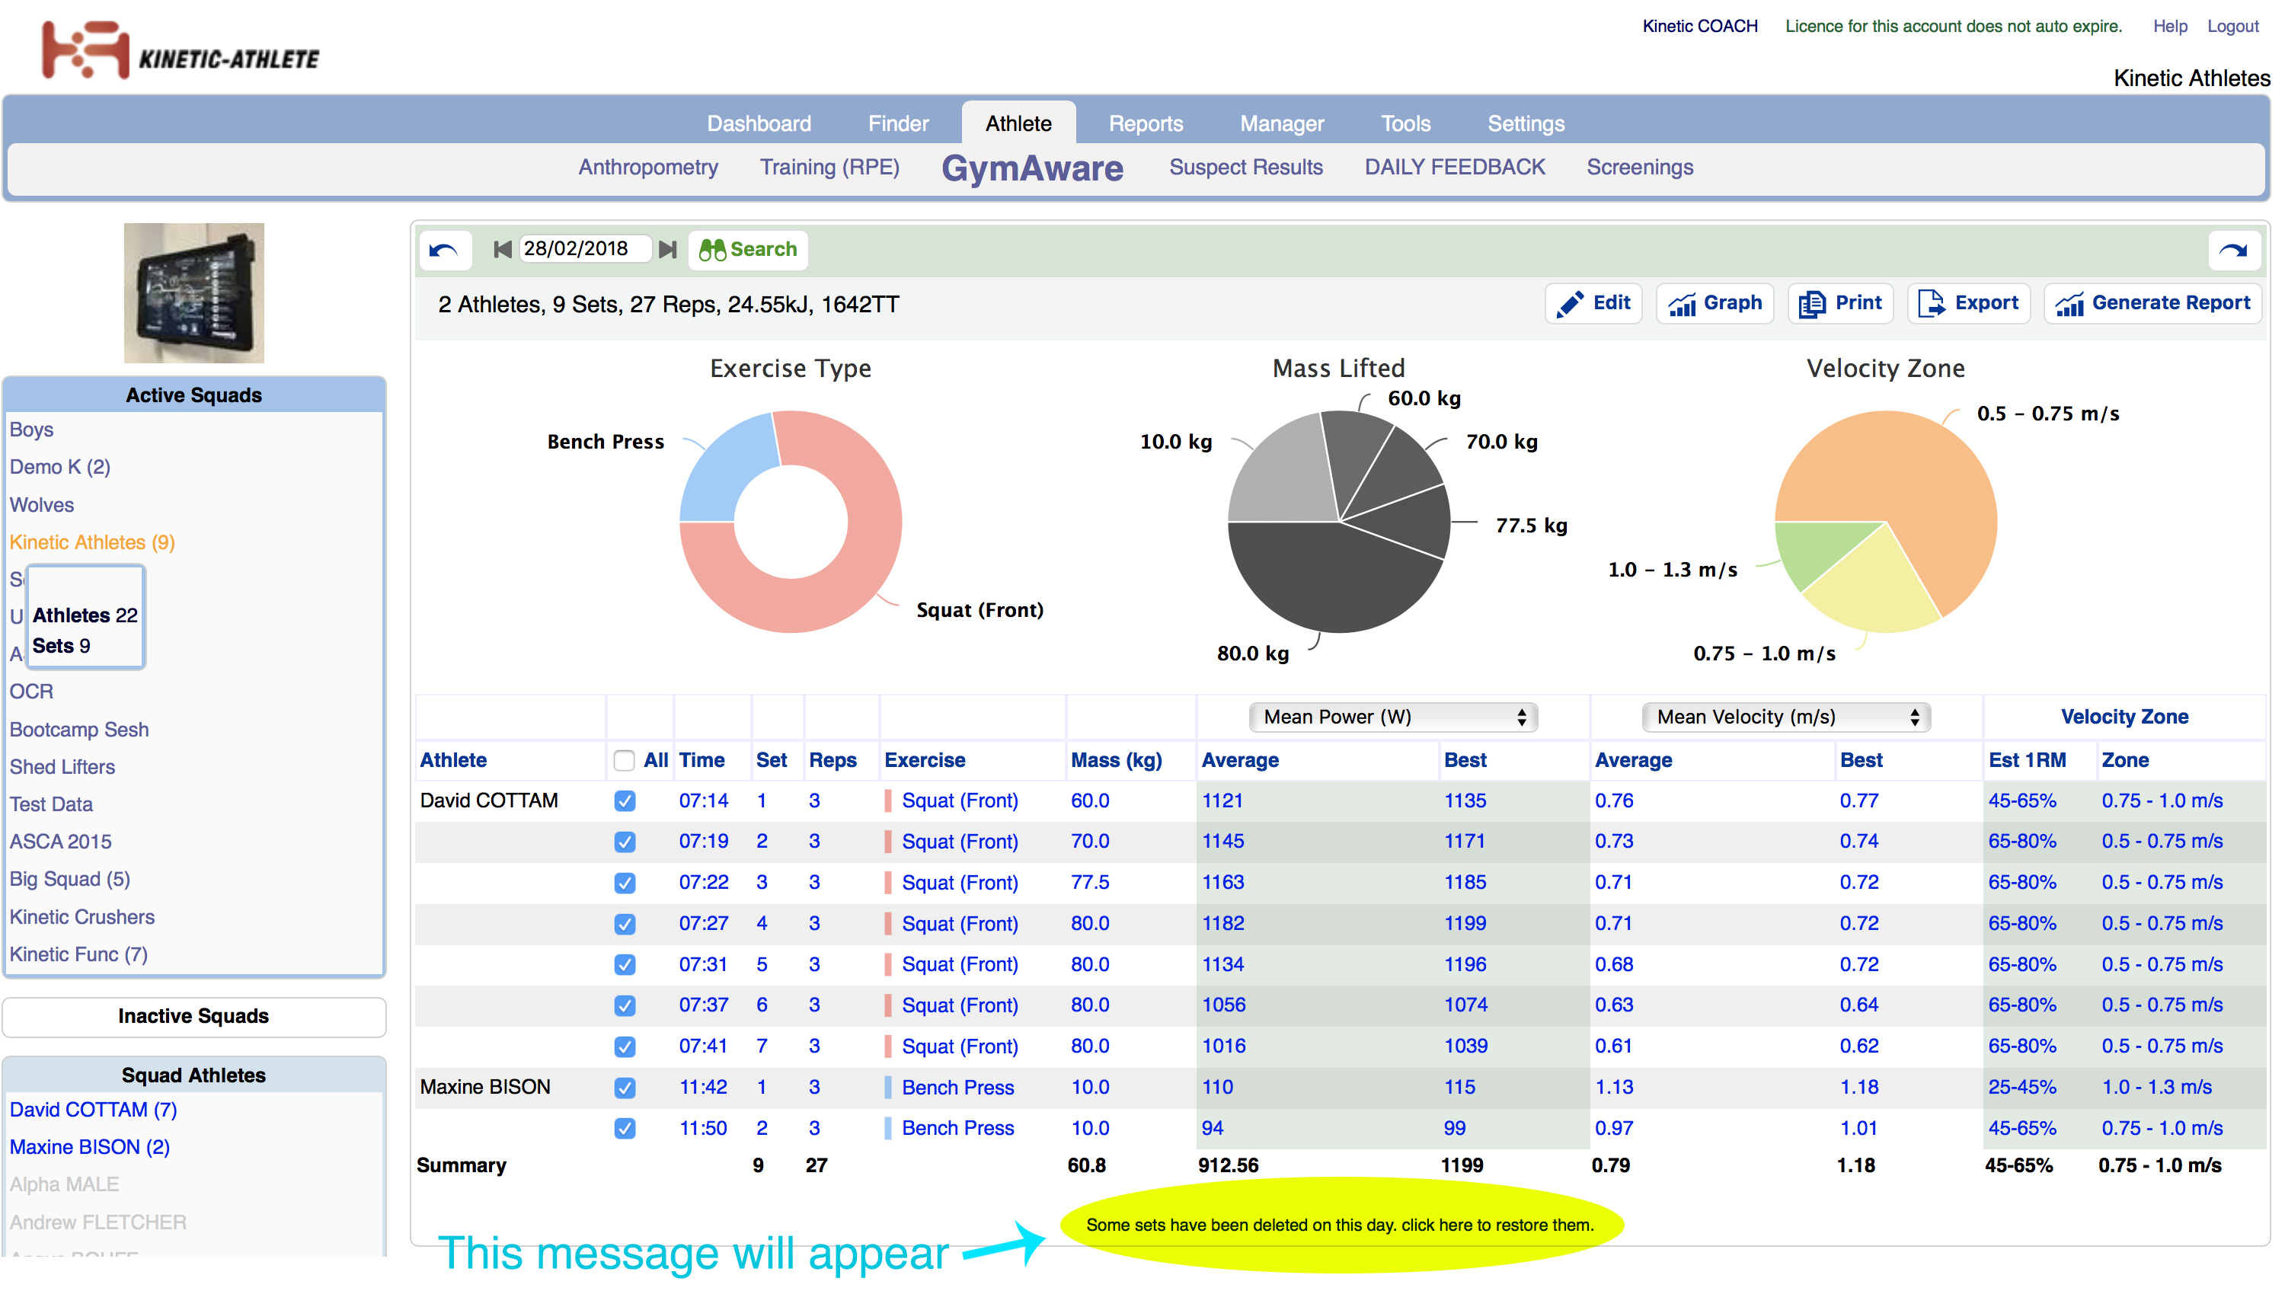Image resolution: width=2285 pixels, height=1307 pixels.
Task: Select the GymAware sub-tab
Action: coord(1032,169)
